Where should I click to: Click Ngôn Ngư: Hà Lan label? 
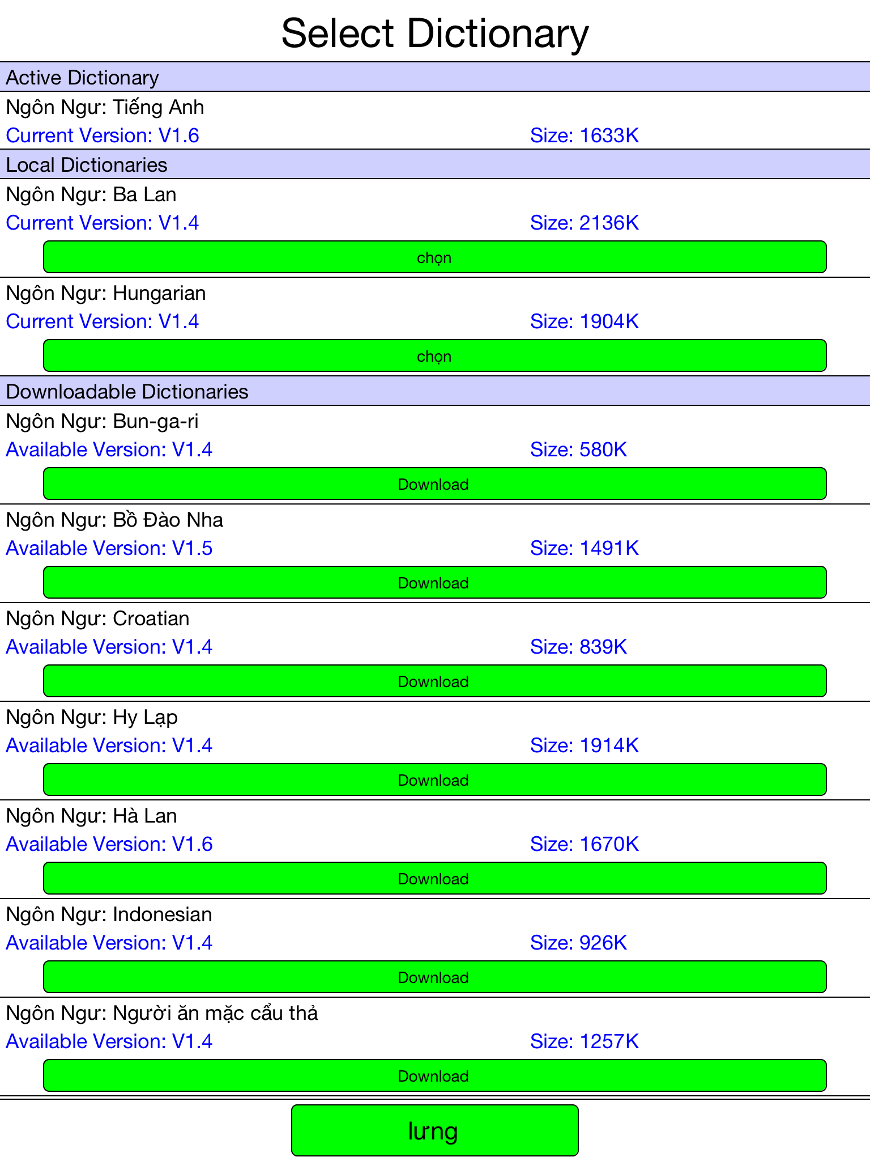(91, 816)
